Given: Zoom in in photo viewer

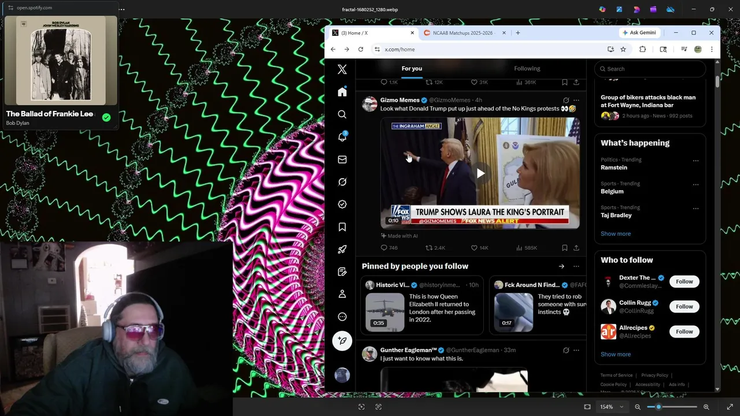Looking at the screenshot, I should [706, 407].
